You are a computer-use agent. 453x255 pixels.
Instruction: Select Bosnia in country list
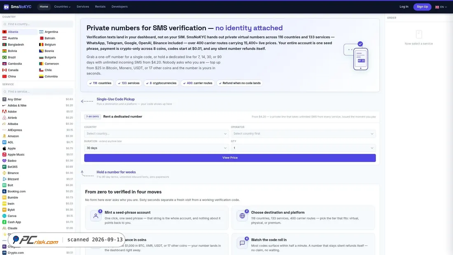pos(56,51)
